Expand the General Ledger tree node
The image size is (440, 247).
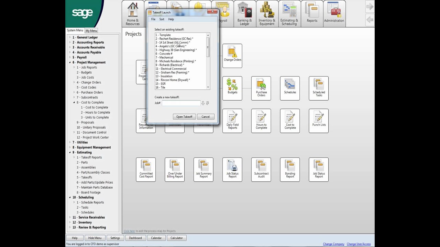70,37
